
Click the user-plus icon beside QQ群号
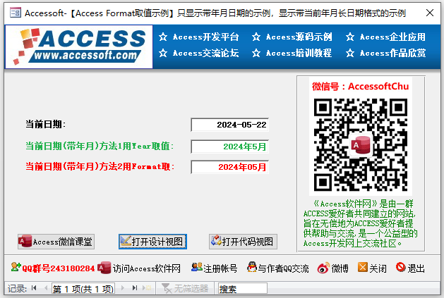16,267
